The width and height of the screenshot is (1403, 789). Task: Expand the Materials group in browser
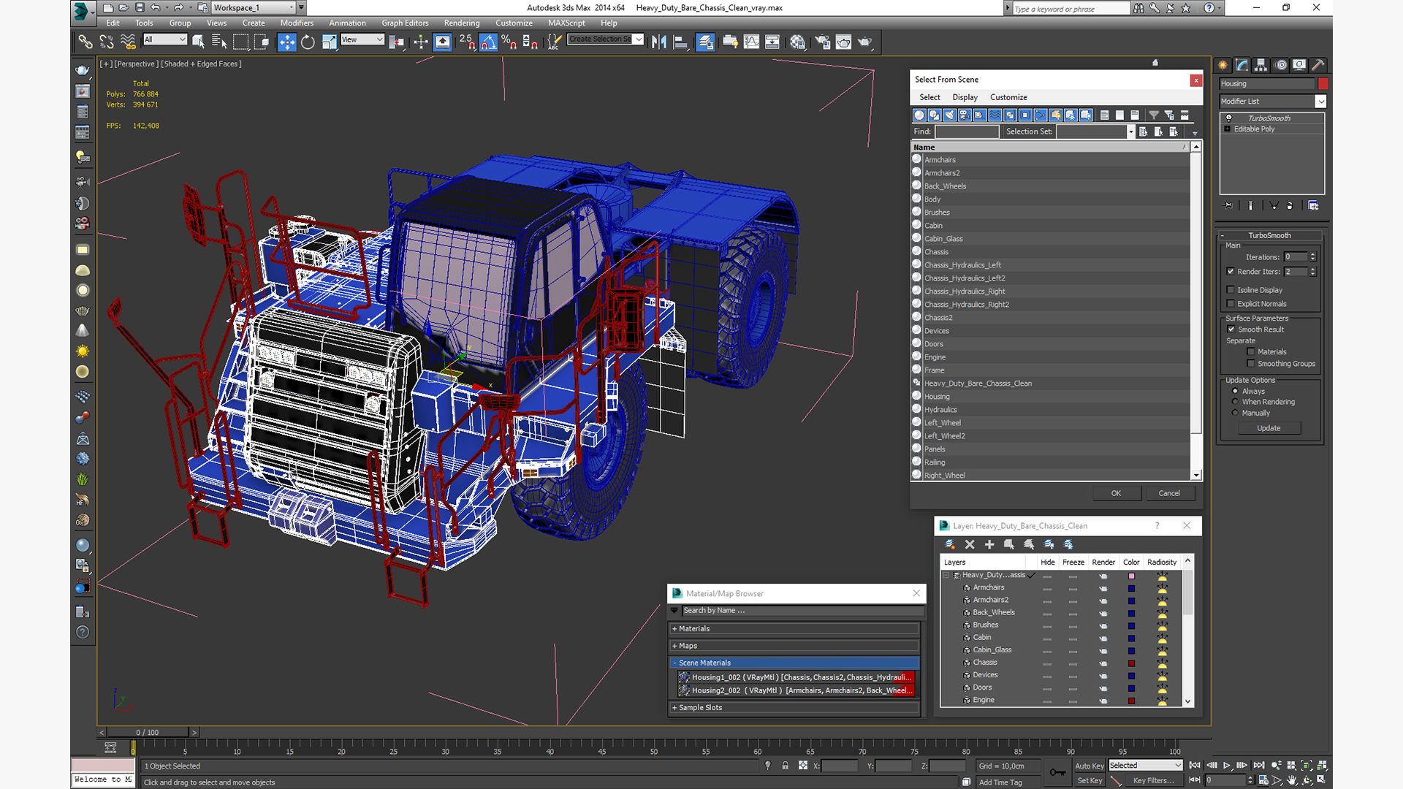point(794,629)
